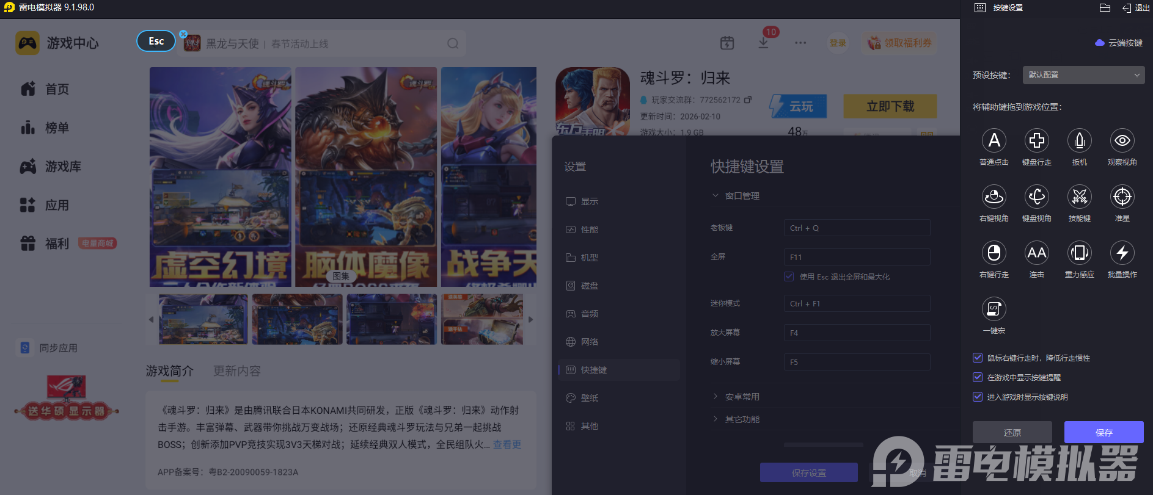The height and width of the screenshot is (495, 1153).
Task: Open the downloads icon with badge 10
Action: click(x=764, y=43)
